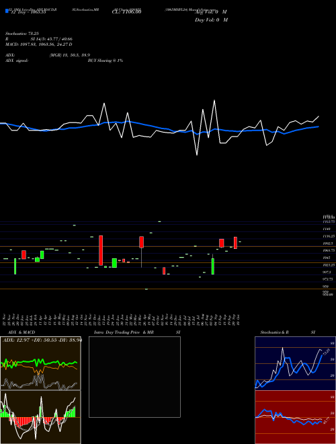Click the 'Day Vol: 0 M' label
The height and width of the screenshot is (444, 336).
tap(211, 20)
